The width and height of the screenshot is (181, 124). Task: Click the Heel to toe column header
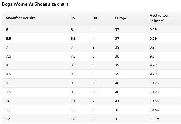pyautogui.click(x=159, y=16)
